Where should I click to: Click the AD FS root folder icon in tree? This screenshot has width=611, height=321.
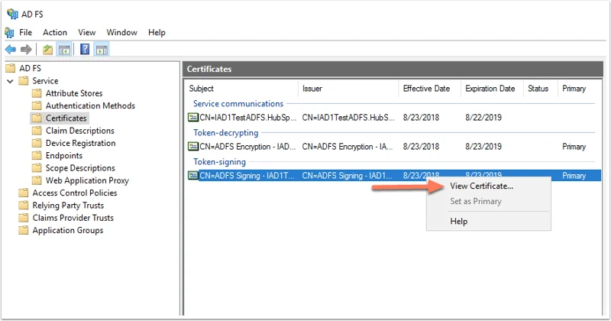click(x=11, y=68)
